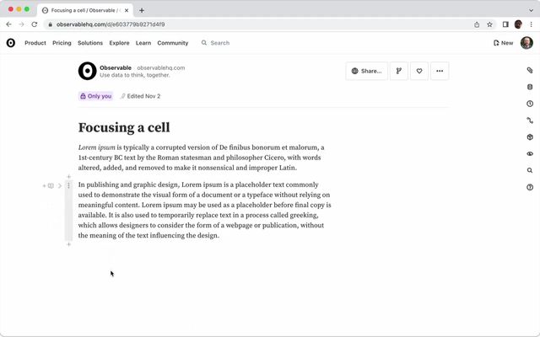The height and width of the screenshot is (337, 540).
Task: Click the browser share page icon
Action: pos(477,24)
